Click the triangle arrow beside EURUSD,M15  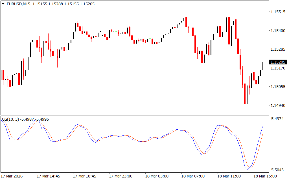click(x=3, y=4)
